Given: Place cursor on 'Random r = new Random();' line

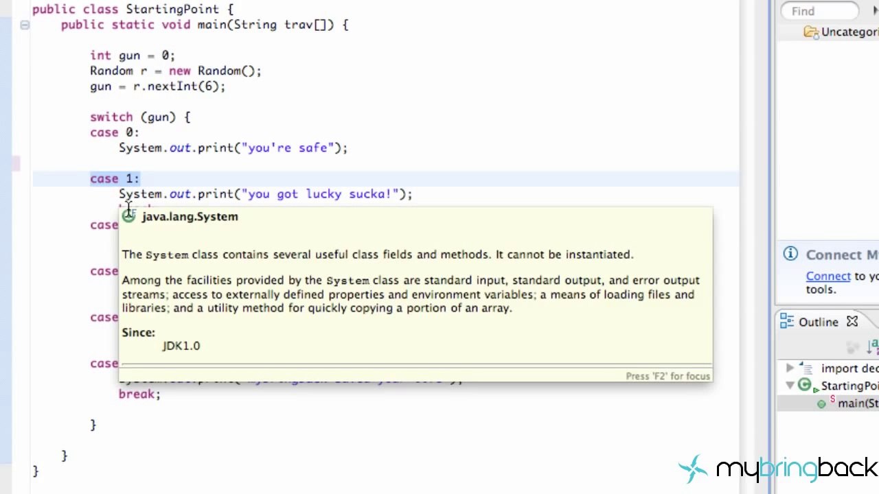Looking at the screenshot, I should click(x=176, y=71).
